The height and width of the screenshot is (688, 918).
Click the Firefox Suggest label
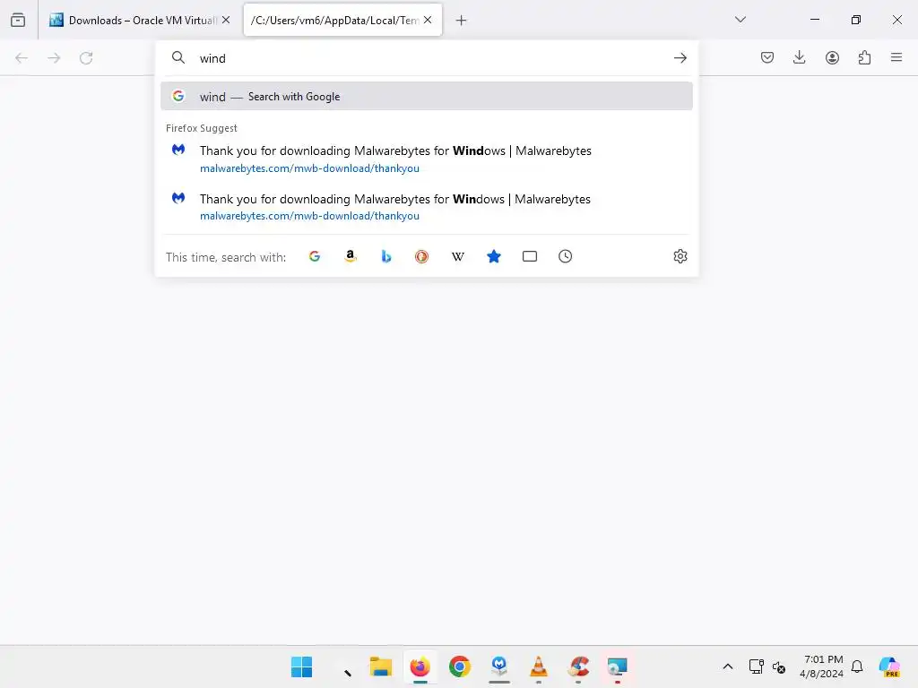[x=202, y=128]
